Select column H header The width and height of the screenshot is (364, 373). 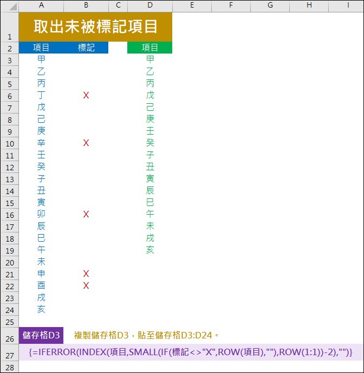(x=309, y=6)
